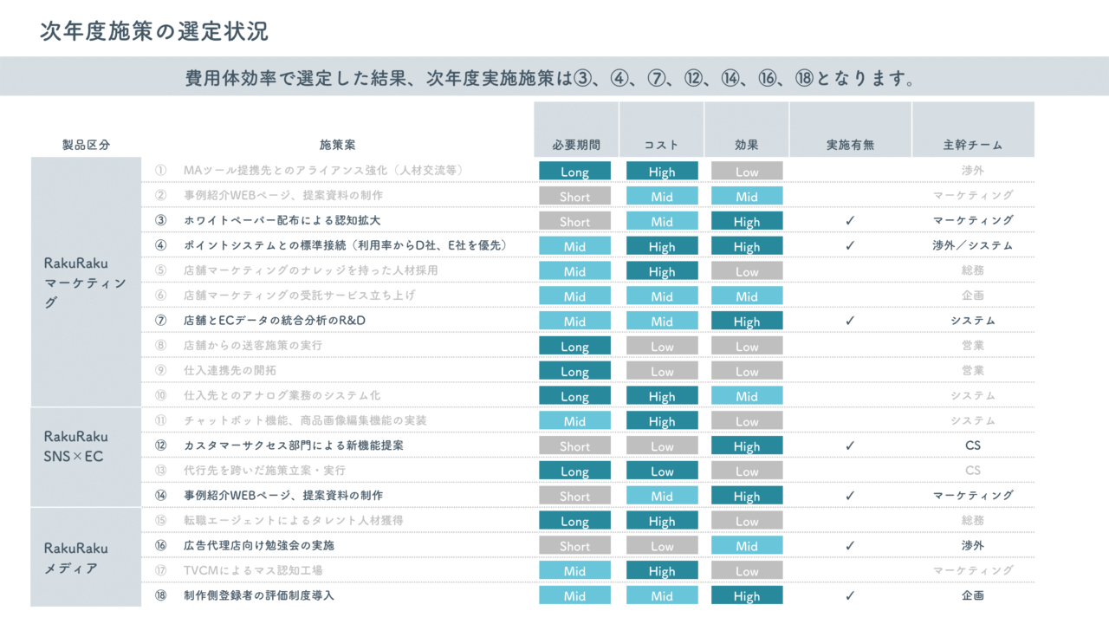The height and width of the screenshot is (624, 1109).
Task: Click the dark High badge in row ⑱ 効果 column
Action: (746, 595)
